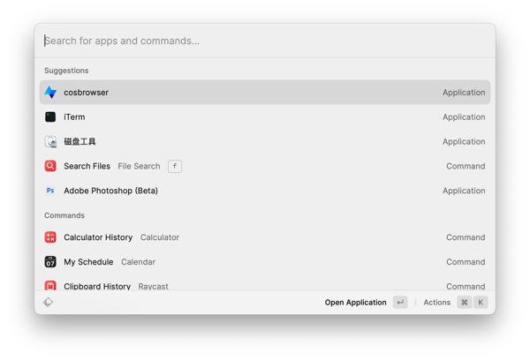The height and width of the screenshot is (360, 530).
Task: Select the iTerm application entry
Action: [x=265, y=116]
